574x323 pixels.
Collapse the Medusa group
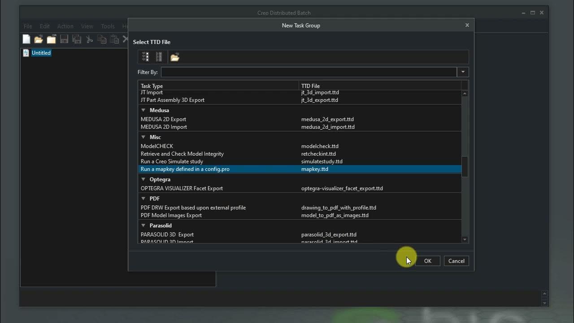coord(143,110)
